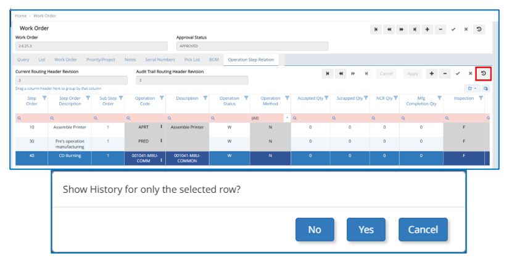Cancel the Show History dialog
This screenshot has height=266, width=517.
pyautogui.click(x=423, y=230)
